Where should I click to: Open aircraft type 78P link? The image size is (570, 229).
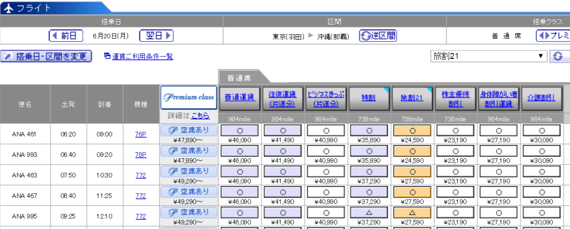[x=141, y=155]
